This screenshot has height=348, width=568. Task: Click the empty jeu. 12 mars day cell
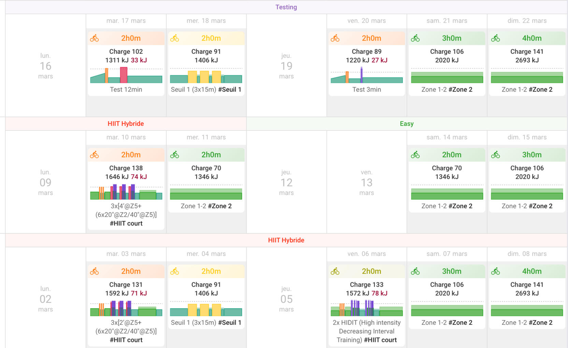(287, 182)
